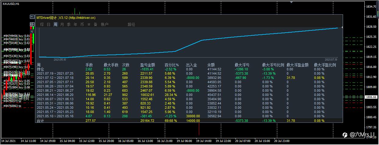This screenshot has width=379, height=145.
Task: Click the 移 move-panel icon
Action: 32,24
